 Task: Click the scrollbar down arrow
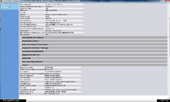tap(169, 98)
